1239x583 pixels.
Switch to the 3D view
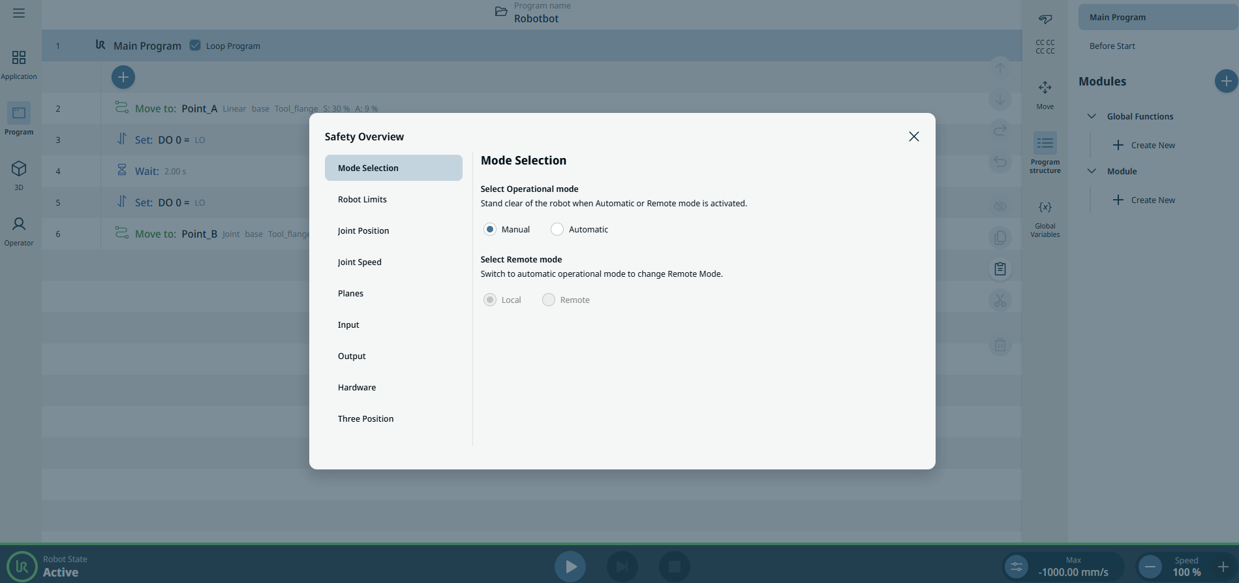tap(19, 175)
